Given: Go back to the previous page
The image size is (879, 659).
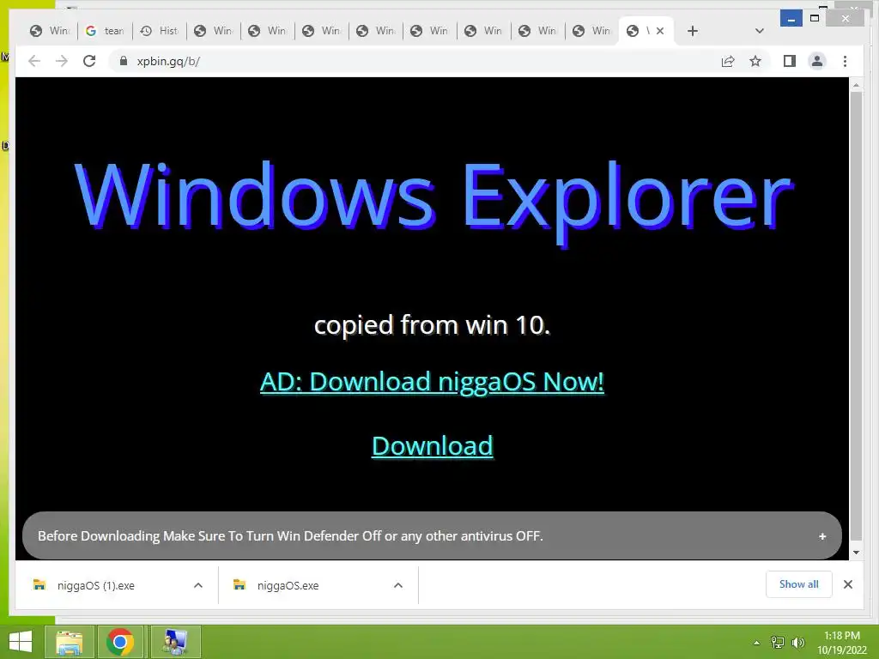Looking at the screenshot, I should [34, 61].
